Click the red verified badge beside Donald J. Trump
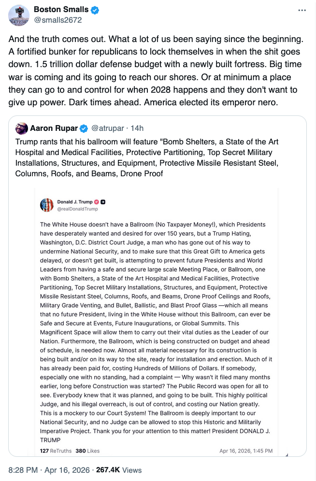The width and height of the screenshot is (316, 481). click(x=96, y=201)
